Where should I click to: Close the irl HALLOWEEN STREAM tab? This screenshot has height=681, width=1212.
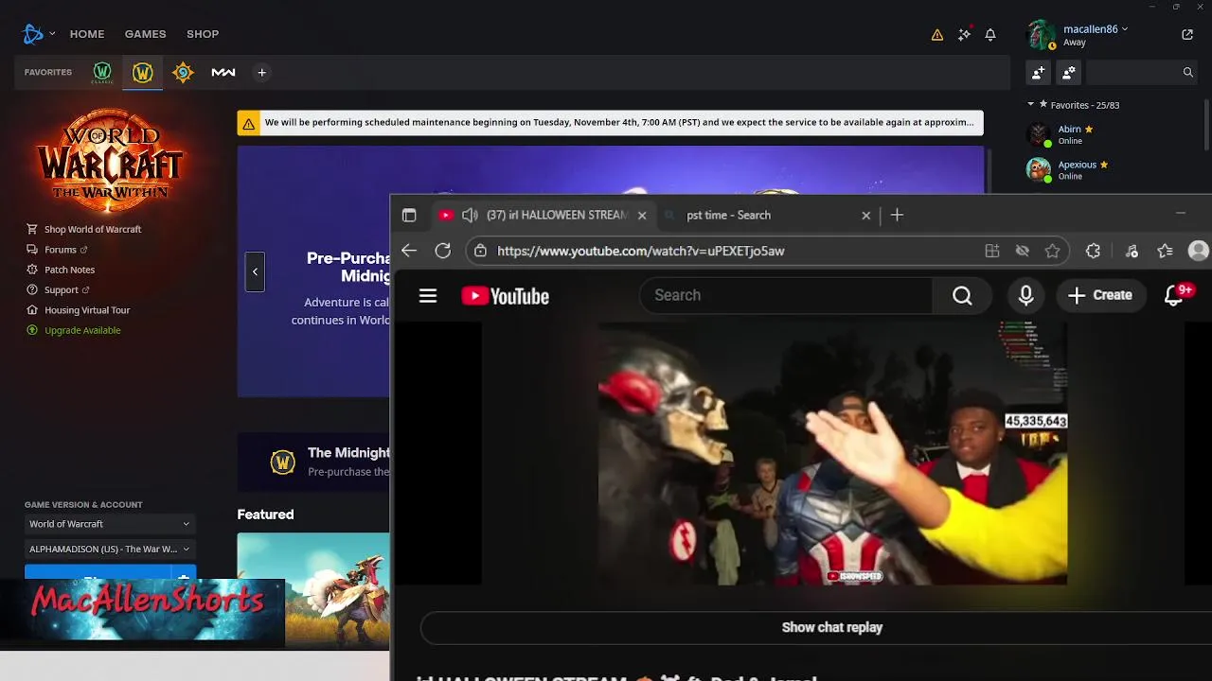[x=642, y=216]
